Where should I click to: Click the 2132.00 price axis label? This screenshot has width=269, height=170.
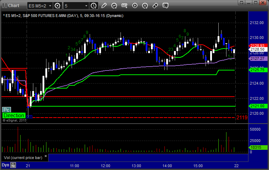tap(257, 23)
